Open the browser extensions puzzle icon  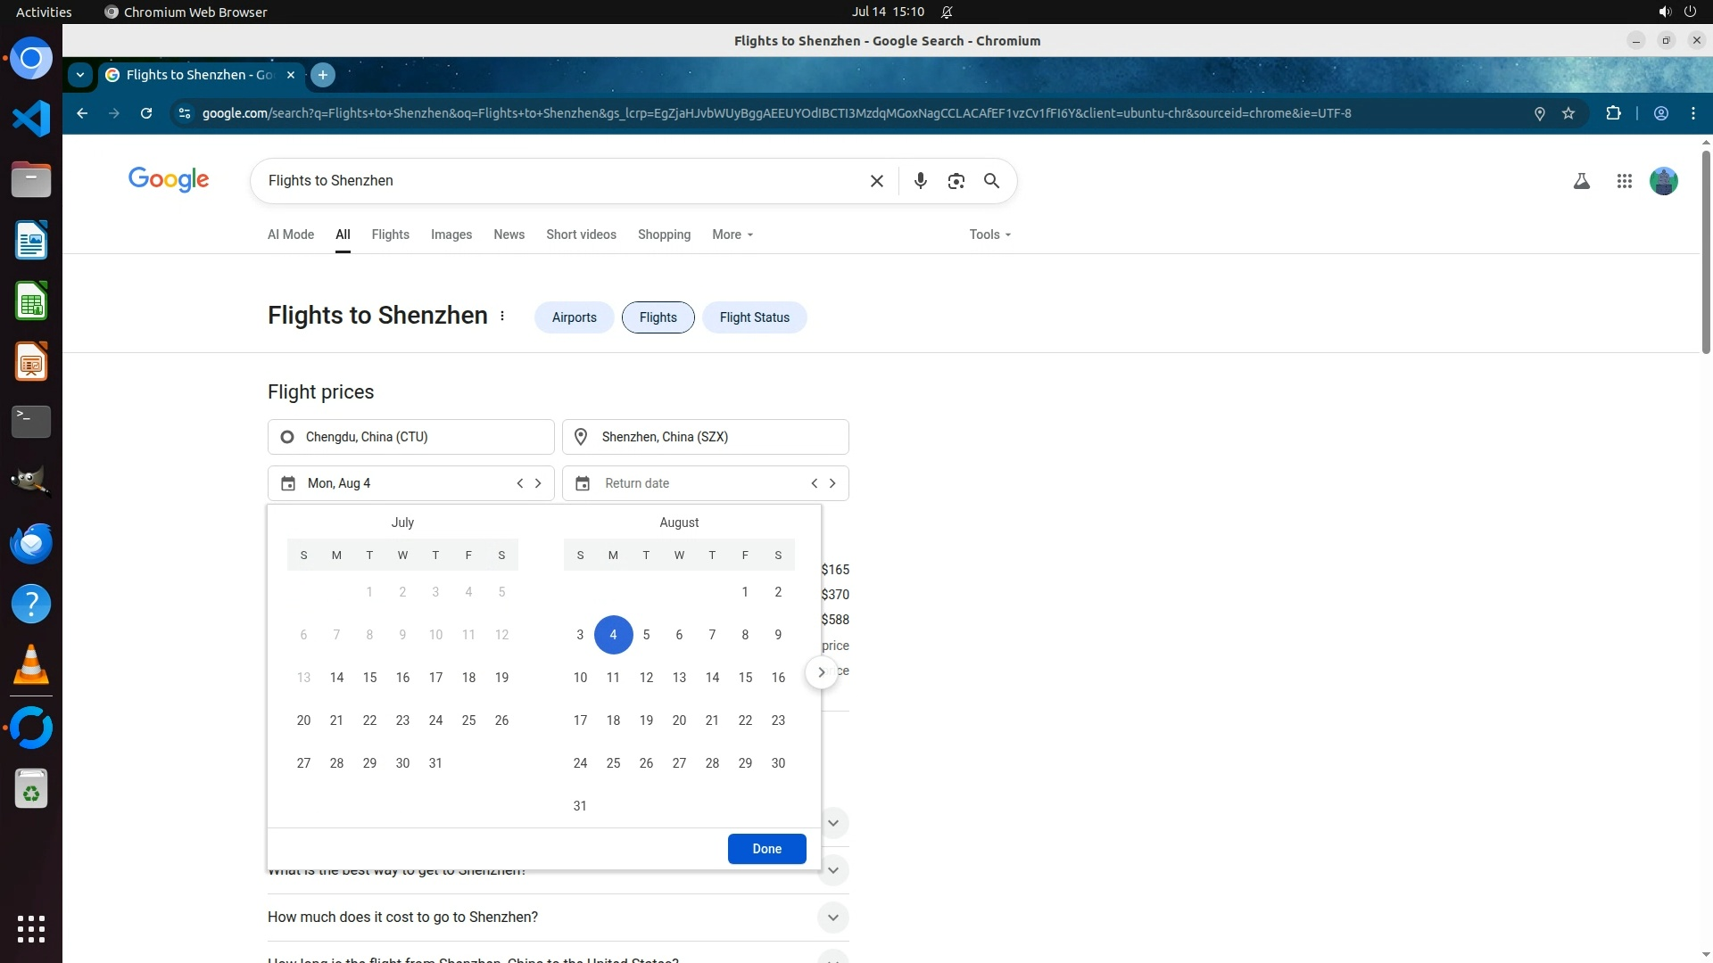[1613, 113]
